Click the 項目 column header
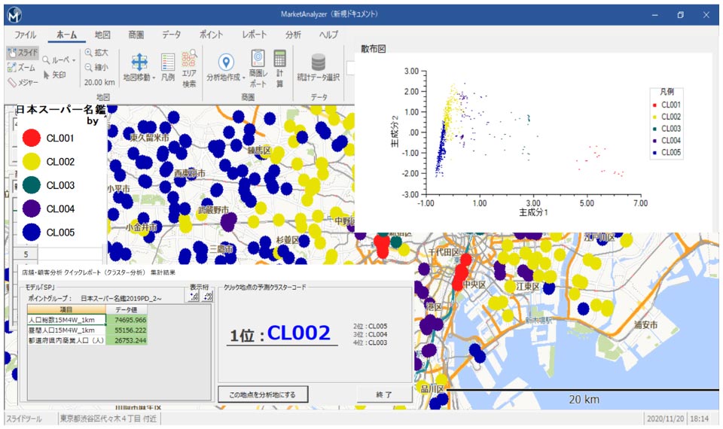 (x=67, y=309)
